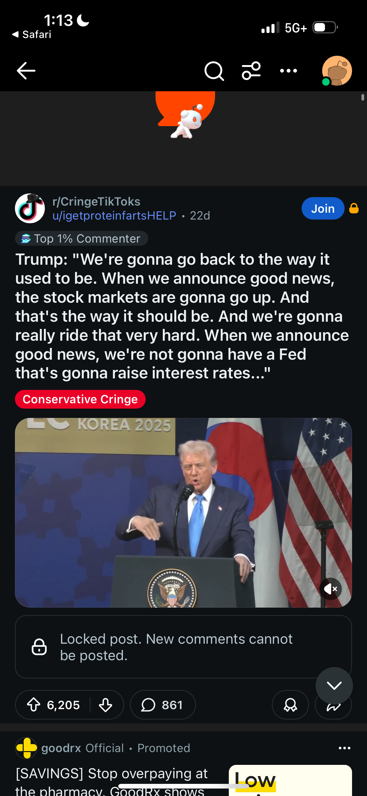Tap the floating down-chevron button
The image size is (367, 796).
(334, 685)
